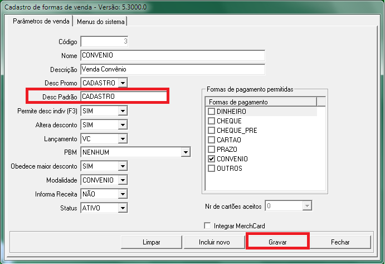The width and height of the screenshot is (385, 264).
Task: Expand the Permite desc indiv (F3) dropdown
Action: point(123,111)
